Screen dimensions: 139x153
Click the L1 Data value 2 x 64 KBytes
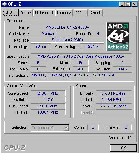pos(114,93)
